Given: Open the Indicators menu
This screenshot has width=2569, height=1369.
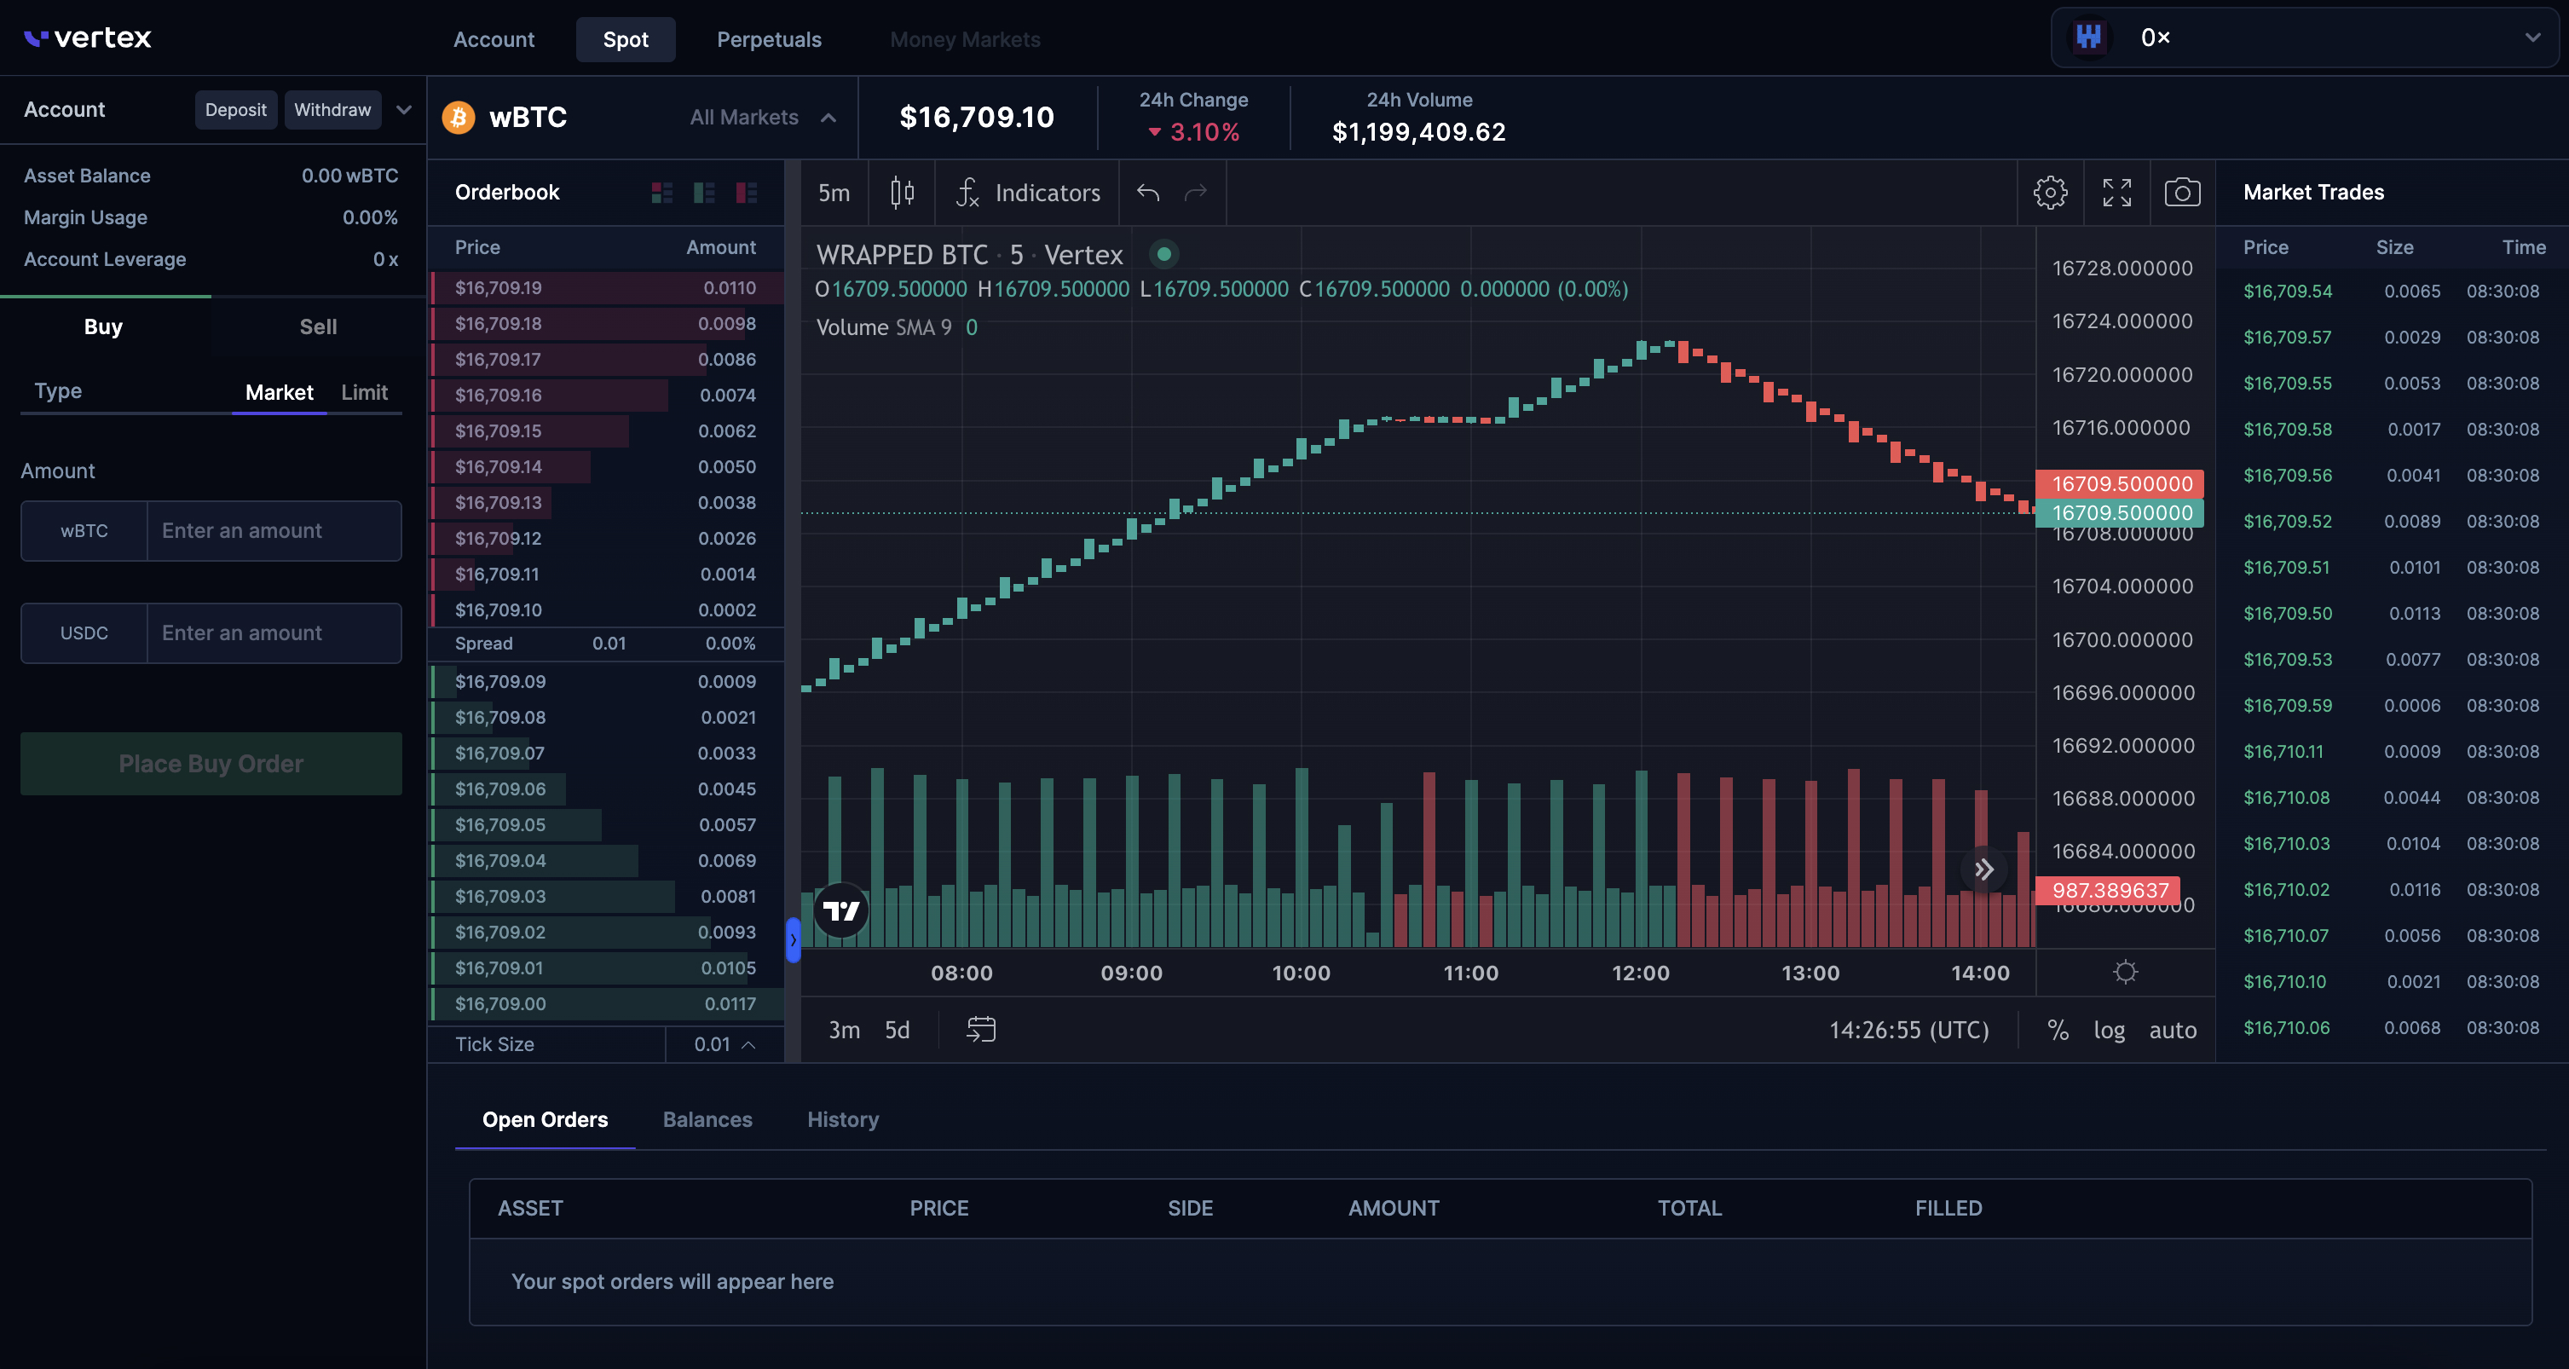Looking at the screenshot, I should pyautogui.click(x=1028, y=193).
